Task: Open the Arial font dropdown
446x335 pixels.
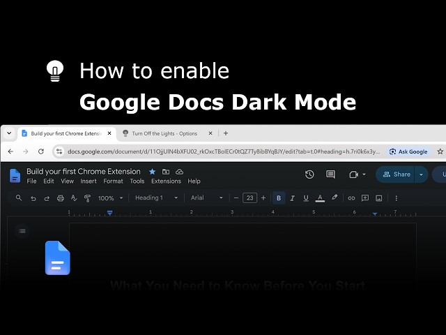Action: pyautogui.click(x=207, y=198)
